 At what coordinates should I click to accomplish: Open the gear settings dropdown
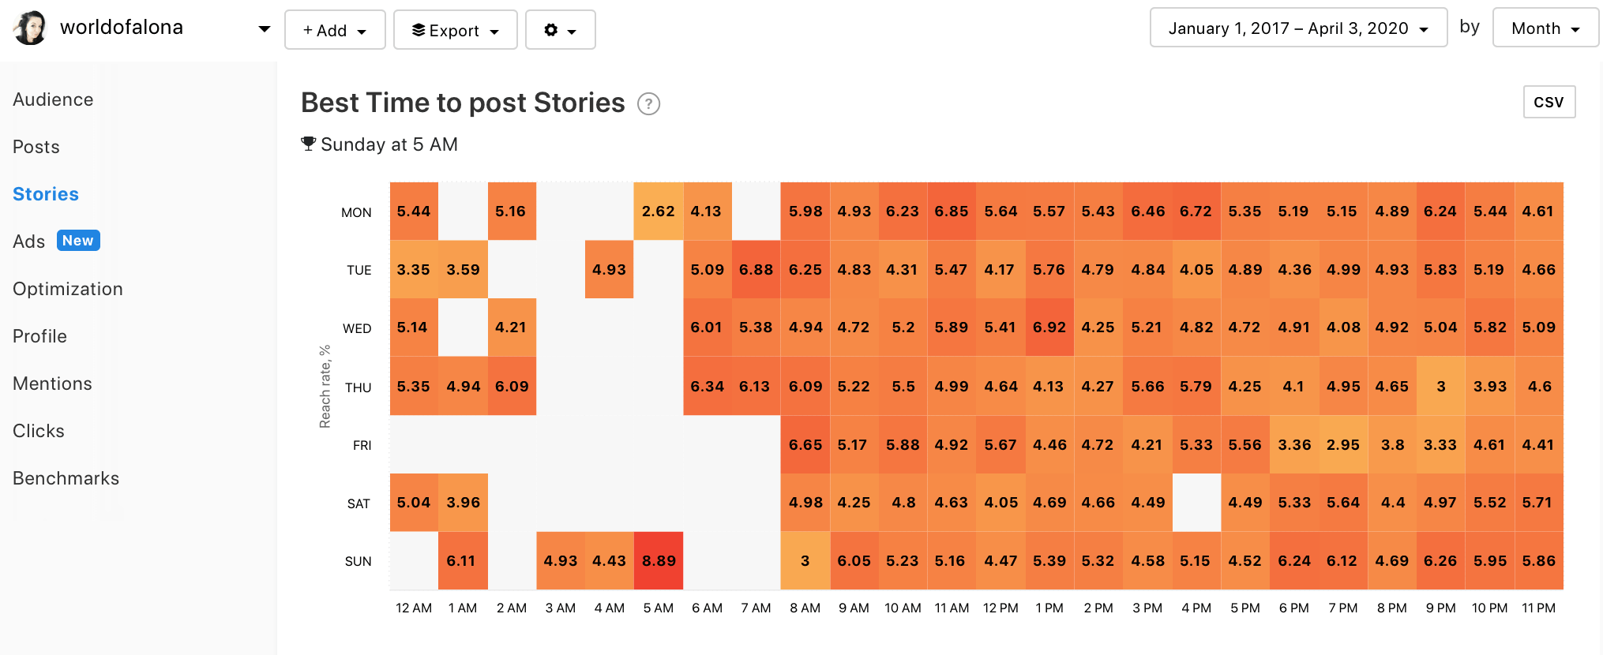click(x=560, y=30)
